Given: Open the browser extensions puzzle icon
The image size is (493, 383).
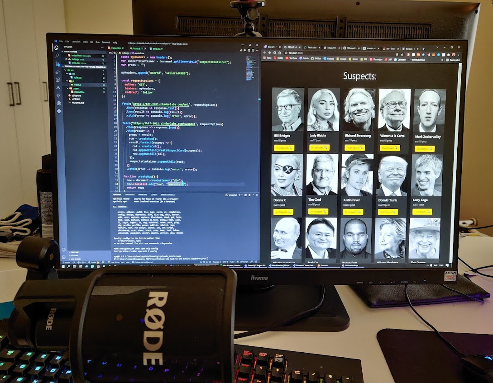Looking at the screenshot, I should 449,55.
